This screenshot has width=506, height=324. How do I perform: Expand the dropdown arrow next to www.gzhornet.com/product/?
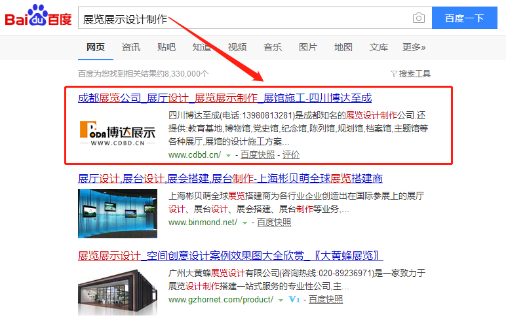pyautogui.click(x=281, y=300)
